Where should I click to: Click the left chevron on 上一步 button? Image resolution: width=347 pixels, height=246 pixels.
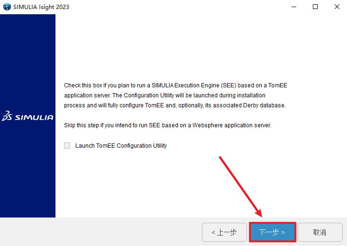(x=213, y=233)
